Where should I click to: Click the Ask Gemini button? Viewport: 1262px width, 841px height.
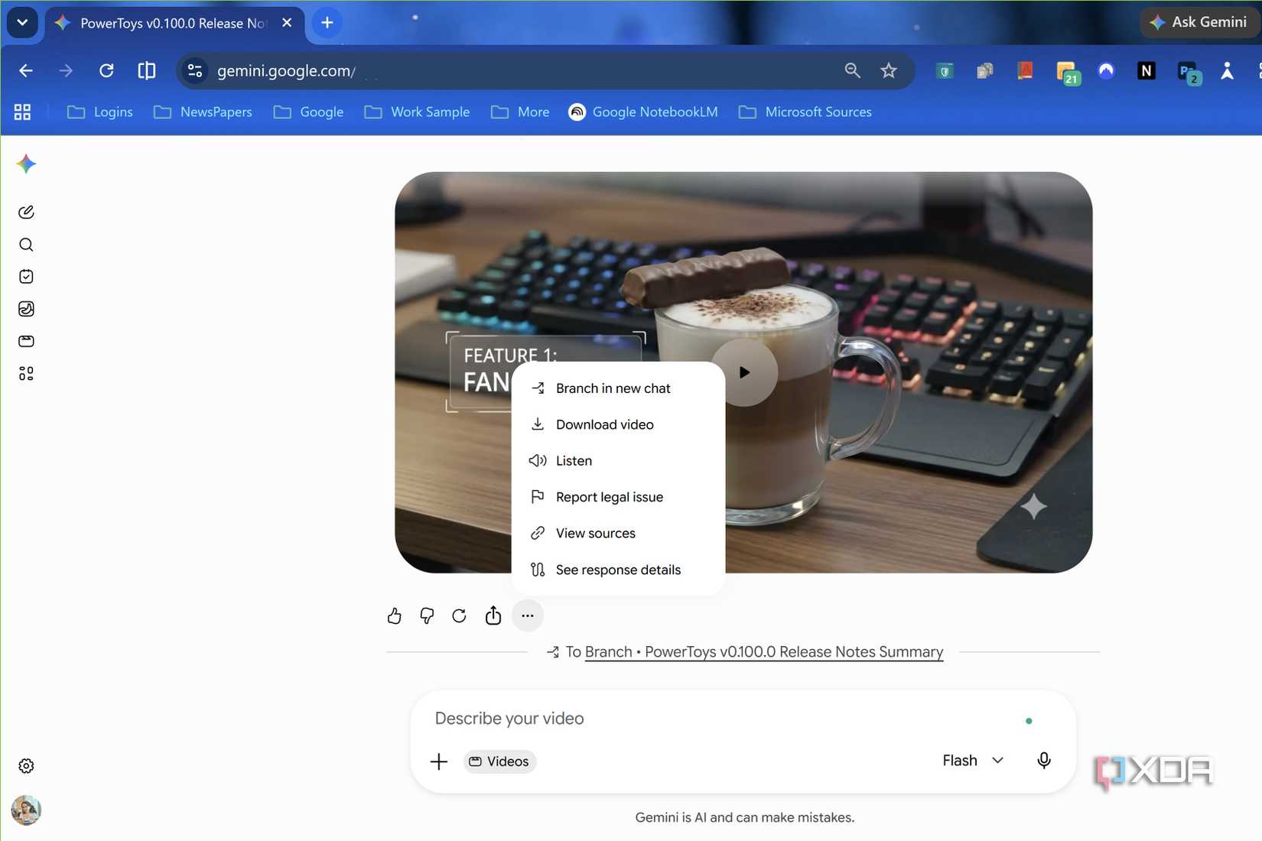[x=1199, y=22]
